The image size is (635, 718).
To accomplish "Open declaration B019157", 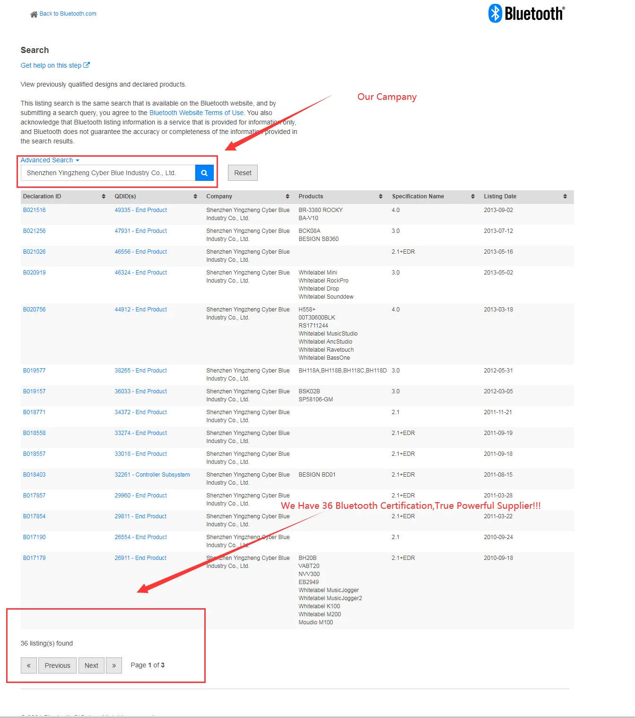I will 35,391.
